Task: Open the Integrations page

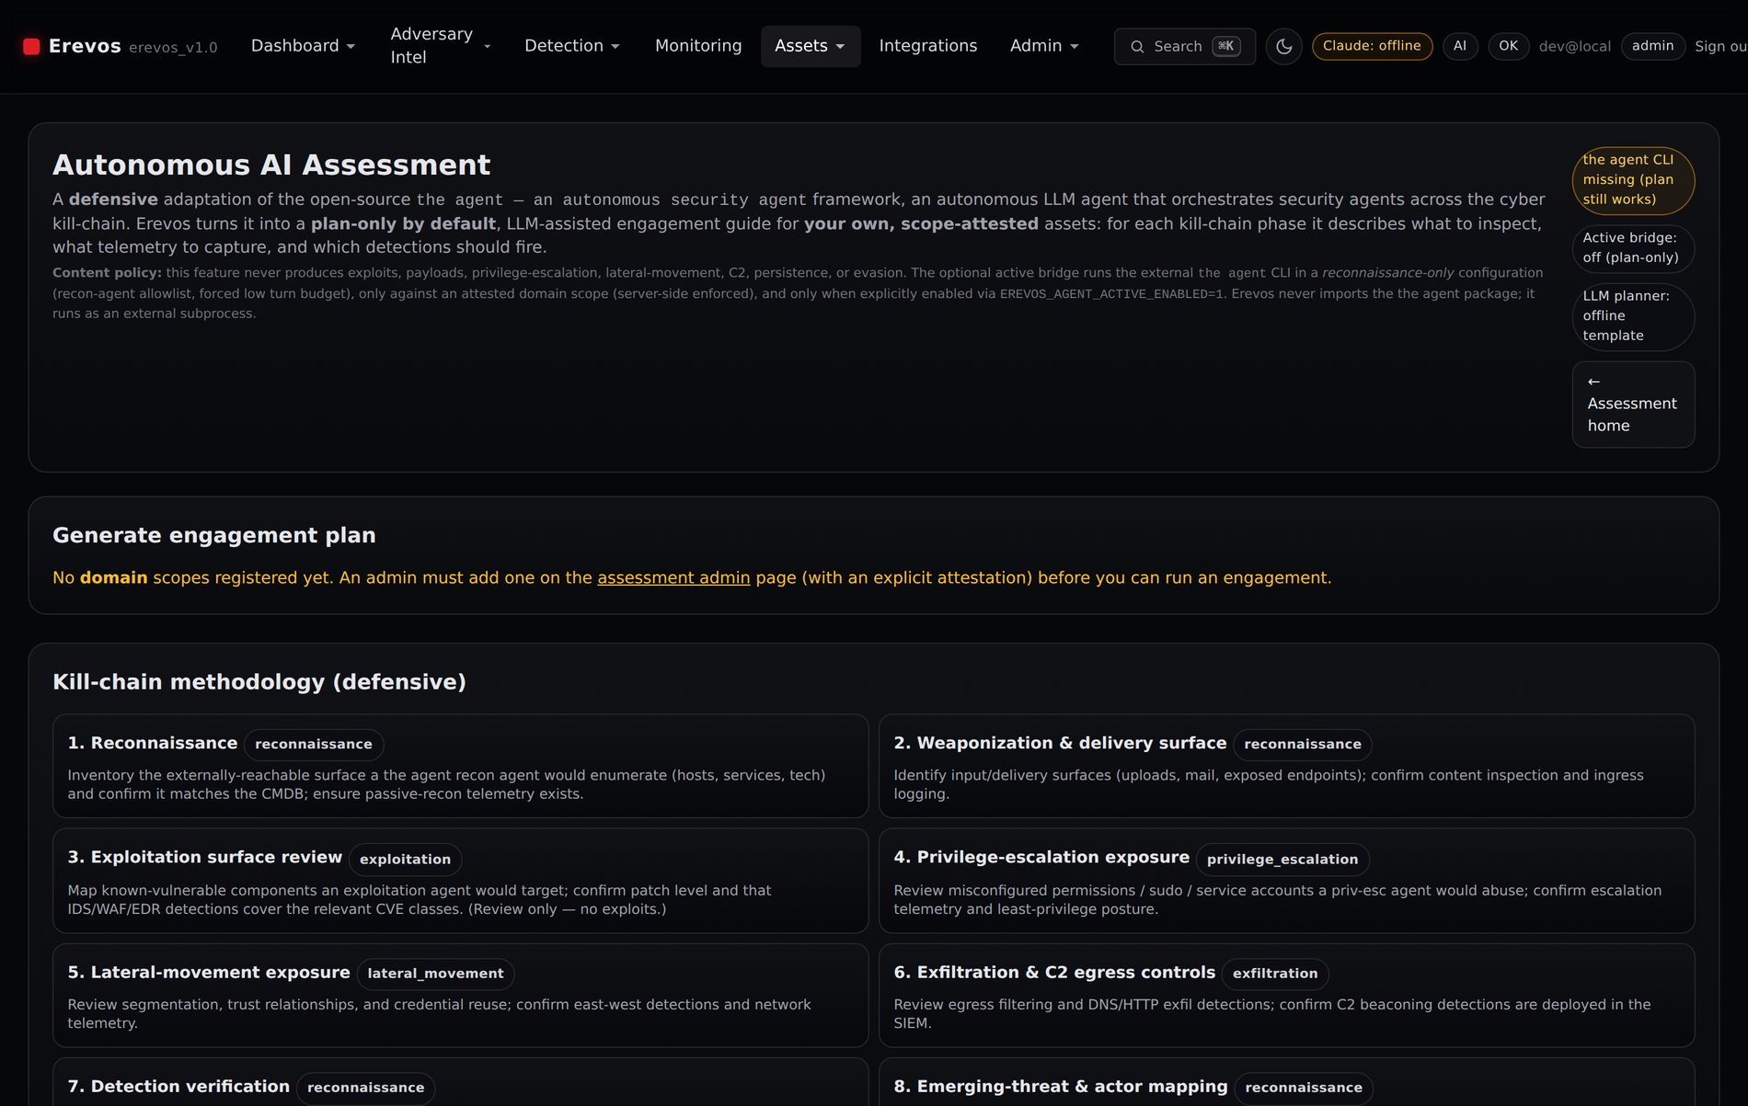Action: click(928, 46)
